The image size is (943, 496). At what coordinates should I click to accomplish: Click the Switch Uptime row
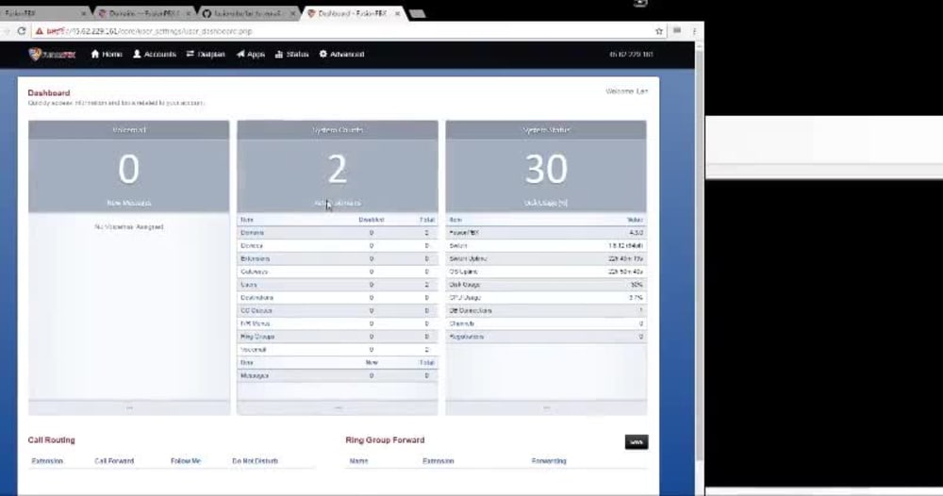click(546, 258)
